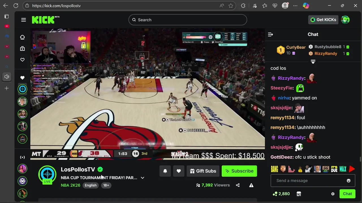This screenshot has height=203, width=362.
Task: Open the LosPollosTV channel name
Action: (78, 169)
